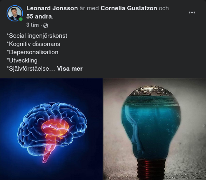Click the green online status dot
The image size is (206, 180).
(x=21, y=19)
